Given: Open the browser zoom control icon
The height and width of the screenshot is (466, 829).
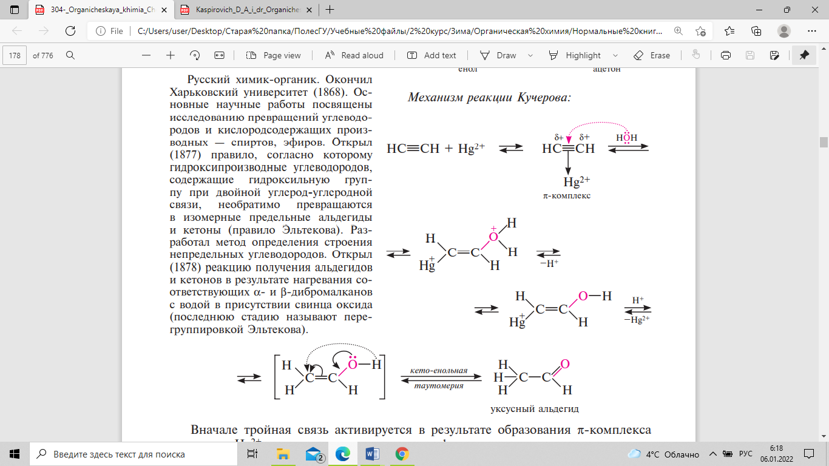Looking at the screenshot, I should coord(678,31).
